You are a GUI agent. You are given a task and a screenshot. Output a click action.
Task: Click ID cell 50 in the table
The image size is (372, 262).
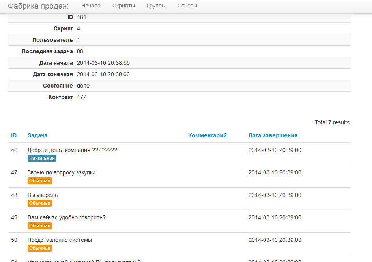point(14,240)
